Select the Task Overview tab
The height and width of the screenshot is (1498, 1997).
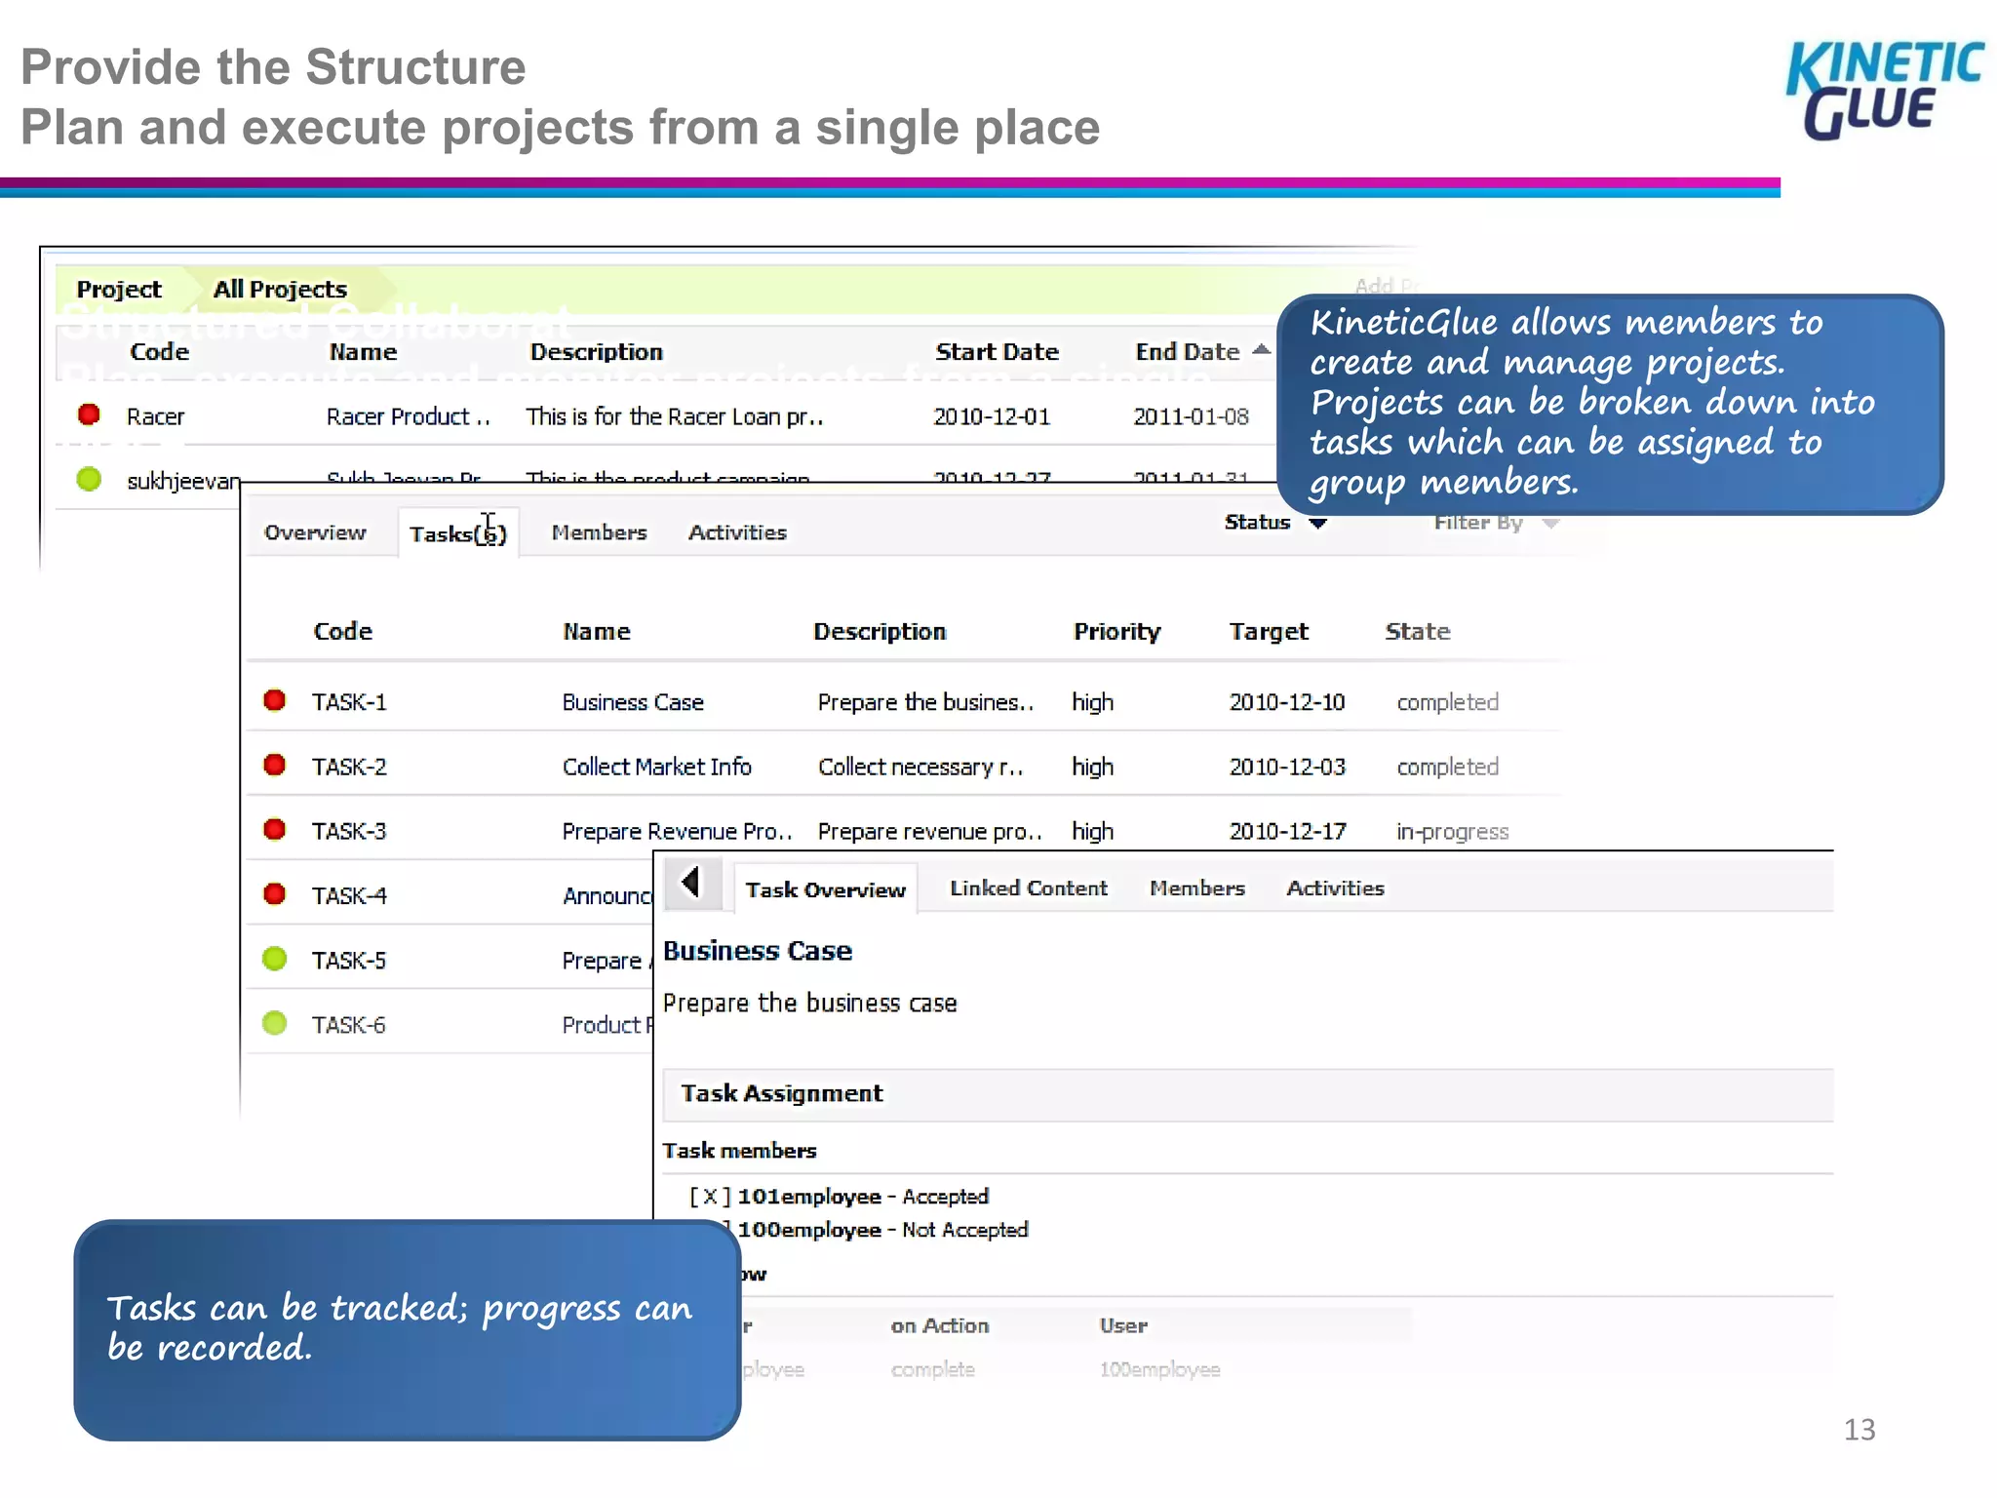point(826,889)
